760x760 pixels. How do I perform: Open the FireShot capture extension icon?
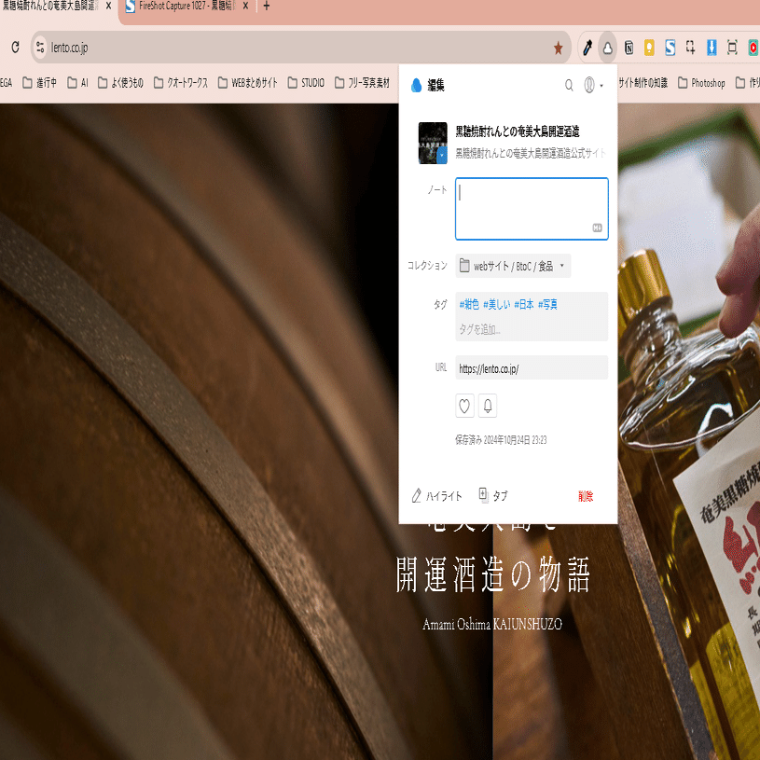[670, 48]
